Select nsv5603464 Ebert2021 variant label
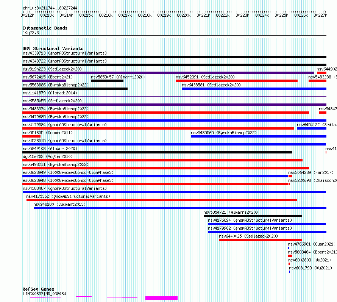This screenshot has width=337, height=302. (x=312, y=252)
